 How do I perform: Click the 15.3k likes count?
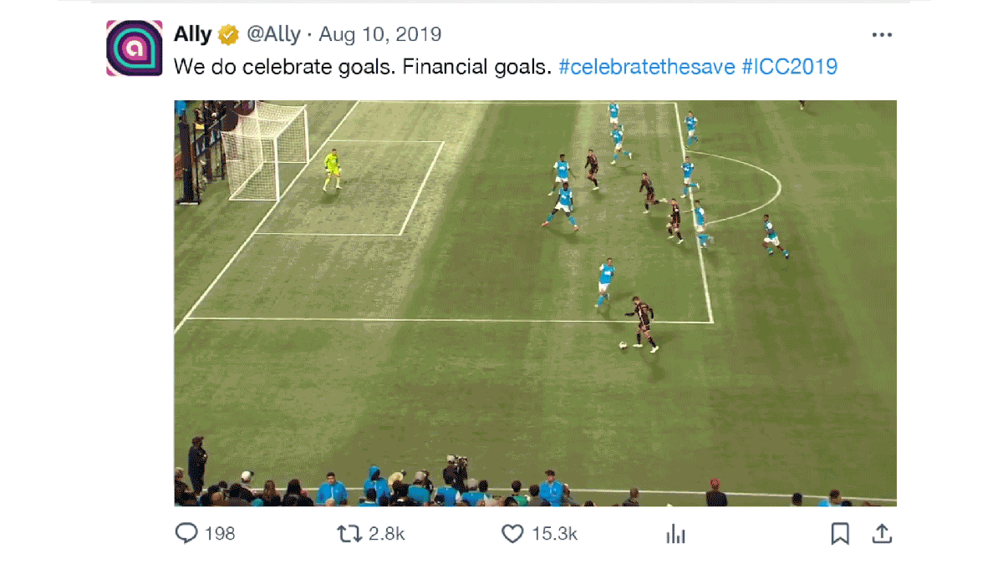tap(554, 533)
